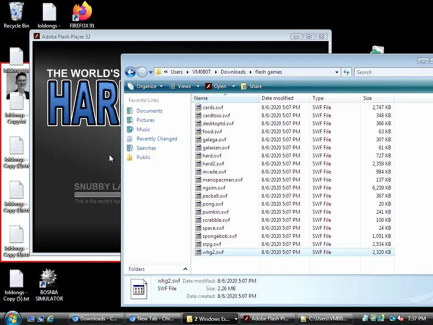The width and height of the screenshot is (433, 325).
Task: Select the cards.swf file icon
Action: 198,107
